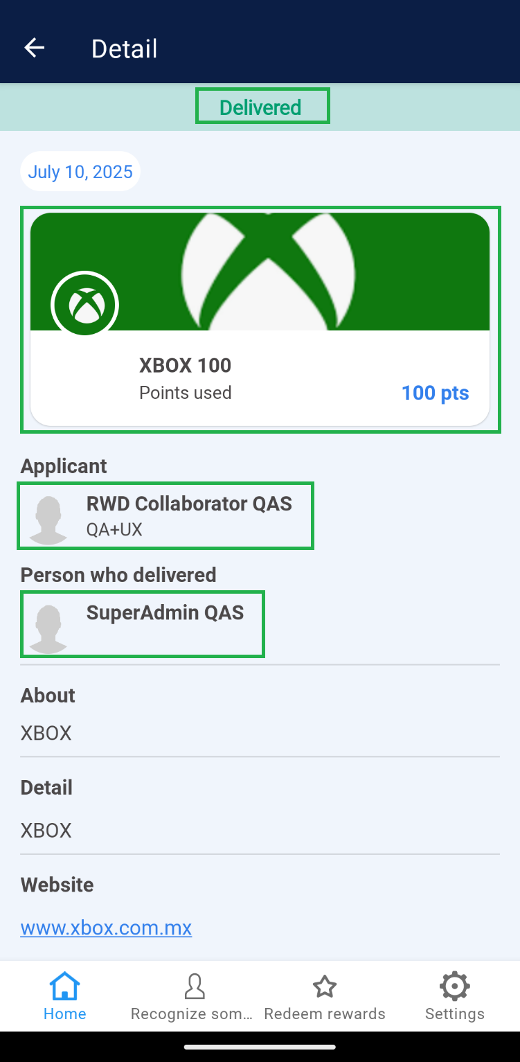The image size is (520, 1062).
Task: Click the SuperAdmin QAS avatar silhouette
Action: (x=48, y=628)
